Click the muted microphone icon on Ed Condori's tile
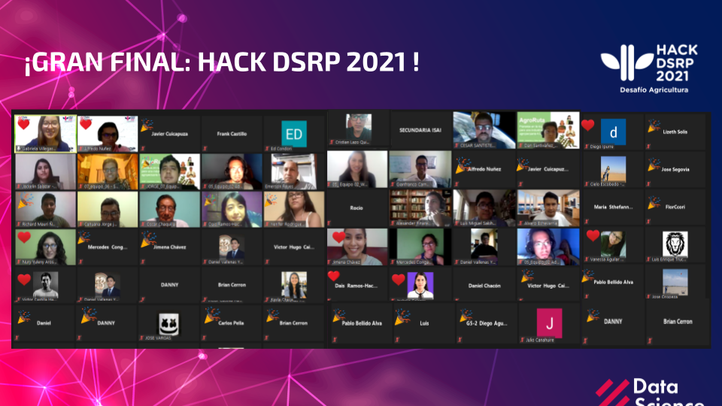 [x=267, y=149]
